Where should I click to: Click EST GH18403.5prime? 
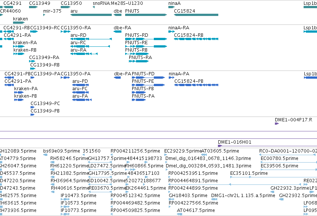pos(171,199)
